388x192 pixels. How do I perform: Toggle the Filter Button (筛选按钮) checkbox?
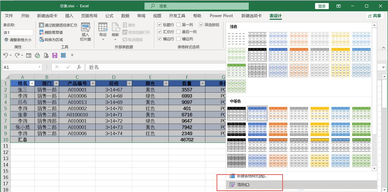pyautogui.click(x=201, y=25)
